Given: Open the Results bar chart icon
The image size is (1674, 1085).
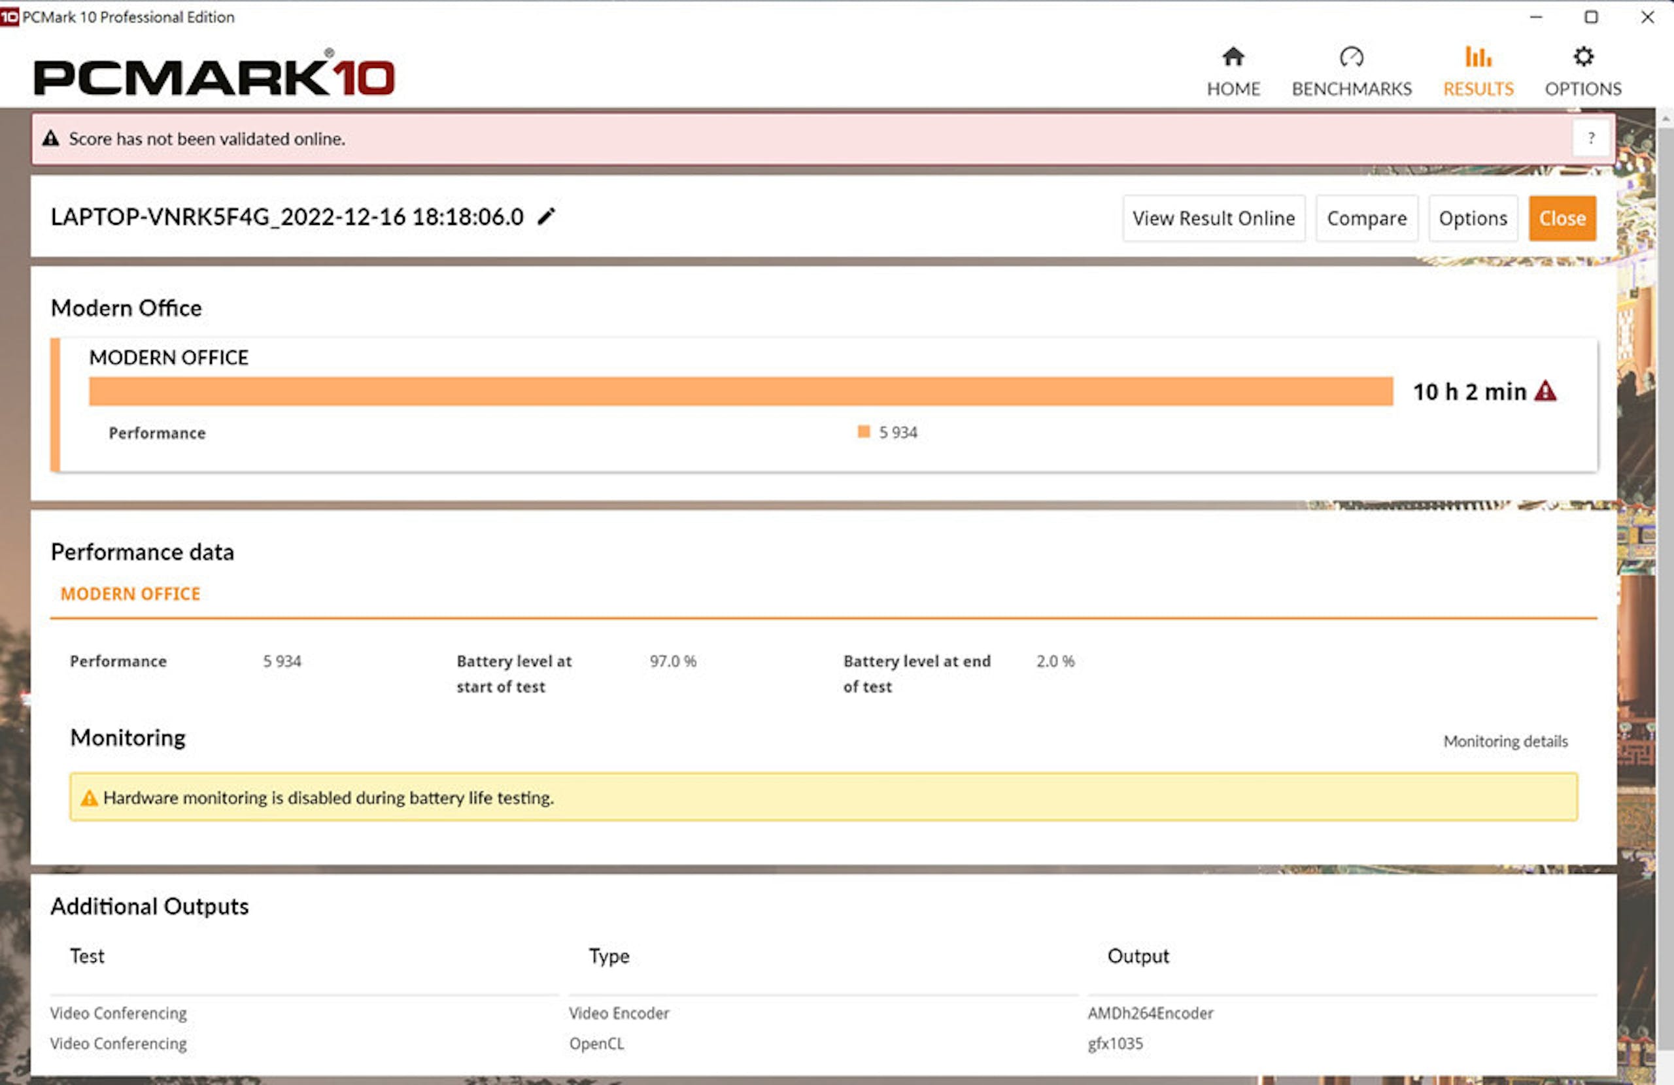Looking at the screenshot, I should click(1478, 57).
